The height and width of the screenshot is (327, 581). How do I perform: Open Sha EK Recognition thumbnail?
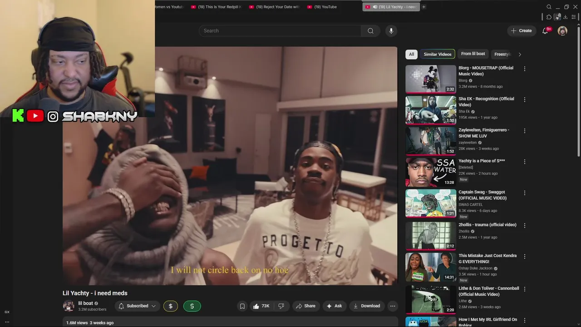click(x=431, y=110)
